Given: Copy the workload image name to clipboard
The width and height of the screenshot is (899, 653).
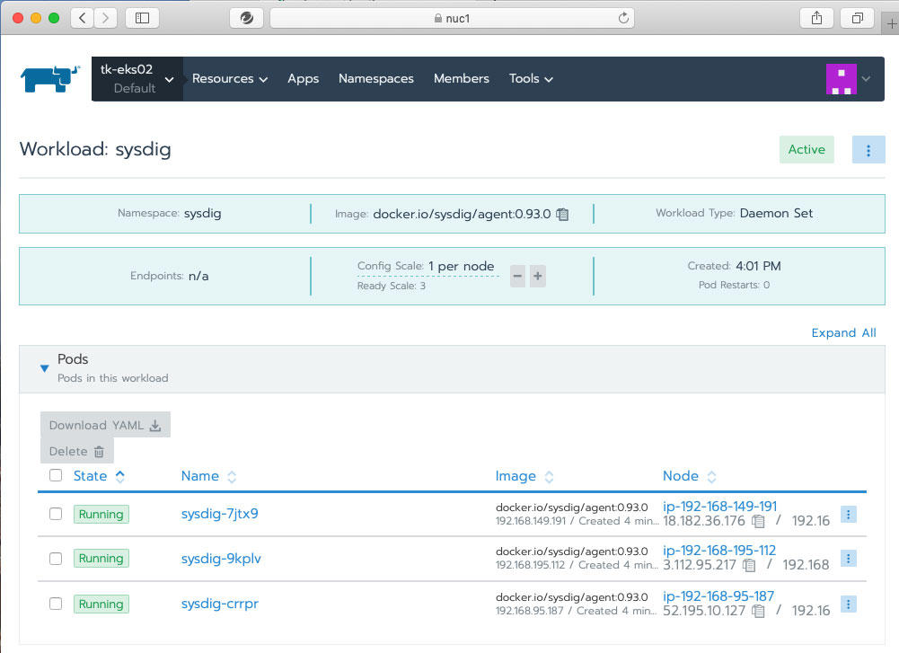Looking at the screenshot, I should coord(562,215).
